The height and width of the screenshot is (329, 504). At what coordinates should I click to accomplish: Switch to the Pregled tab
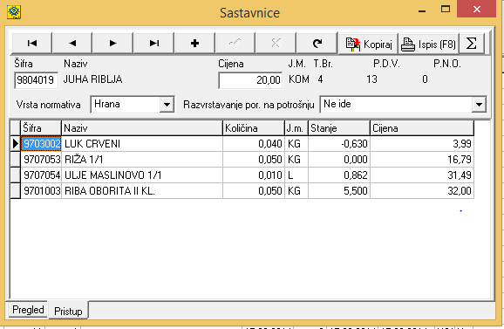pyautogui.click(x=28, y=310)
